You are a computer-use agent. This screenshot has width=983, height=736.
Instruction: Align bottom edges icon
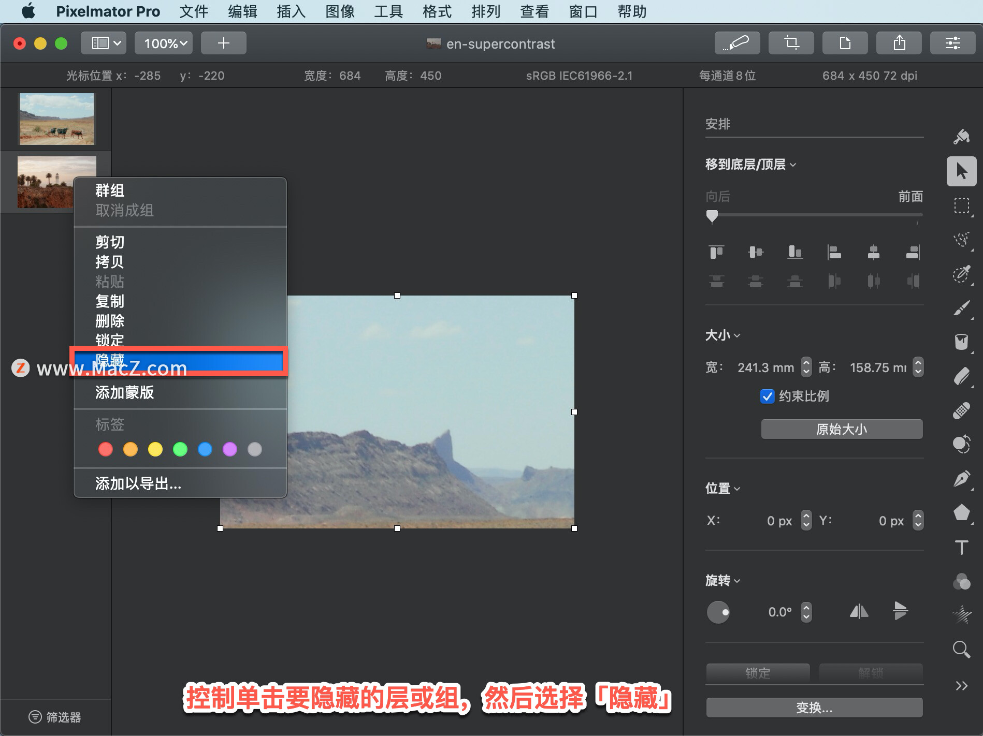point(795,252)
